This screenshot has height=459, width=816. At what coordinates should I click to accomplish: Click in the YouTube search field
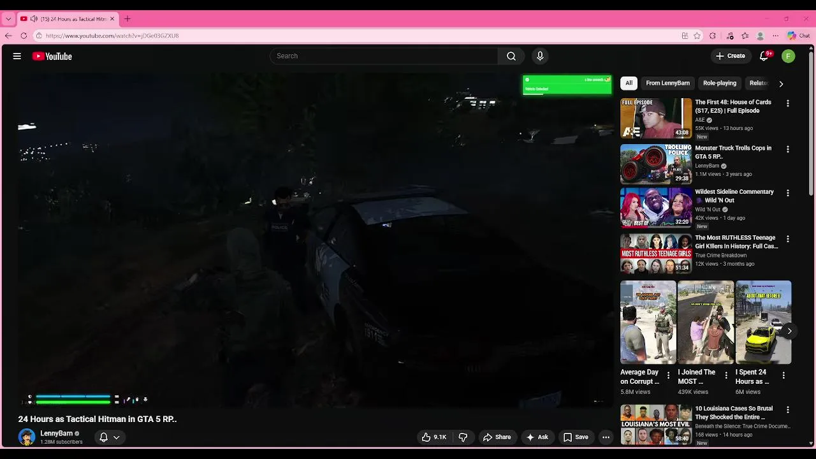tap(384, 56)
